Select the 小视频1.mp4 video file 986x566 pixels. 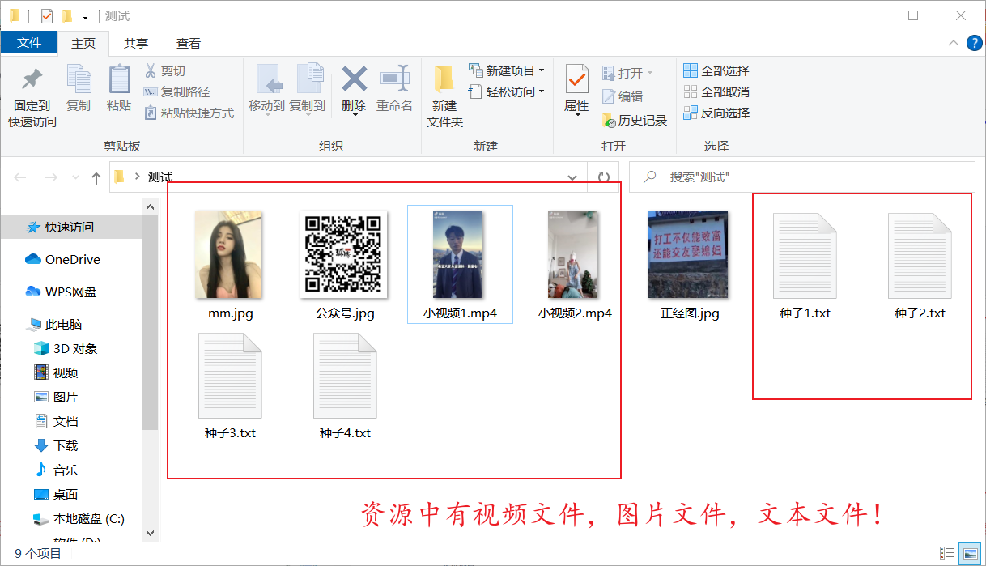460,263
